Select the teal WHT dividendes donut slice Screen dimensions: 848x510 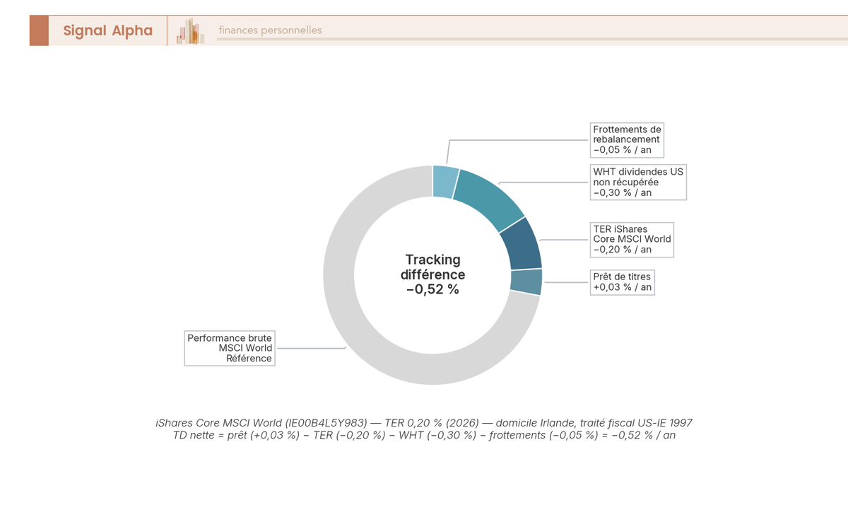pyautogui.click(x=488, y=199)
